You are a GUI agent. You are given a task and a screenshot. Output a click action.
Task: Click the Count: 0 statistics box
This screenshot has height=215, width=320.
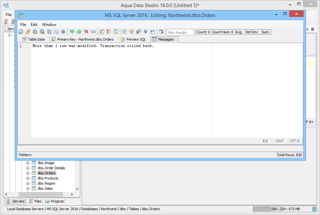coord(233,32)
